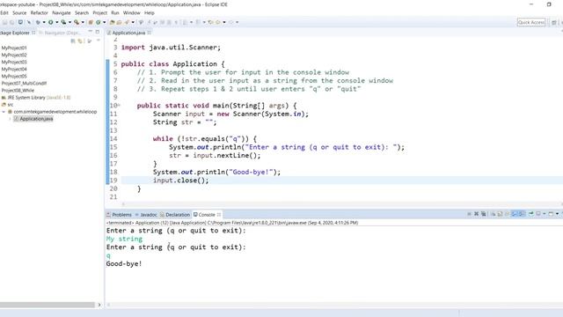Image resolution: width=563 pixels, height=317 pixels.
Task: Remove launch using console X icon
Action: coord(477,214)
